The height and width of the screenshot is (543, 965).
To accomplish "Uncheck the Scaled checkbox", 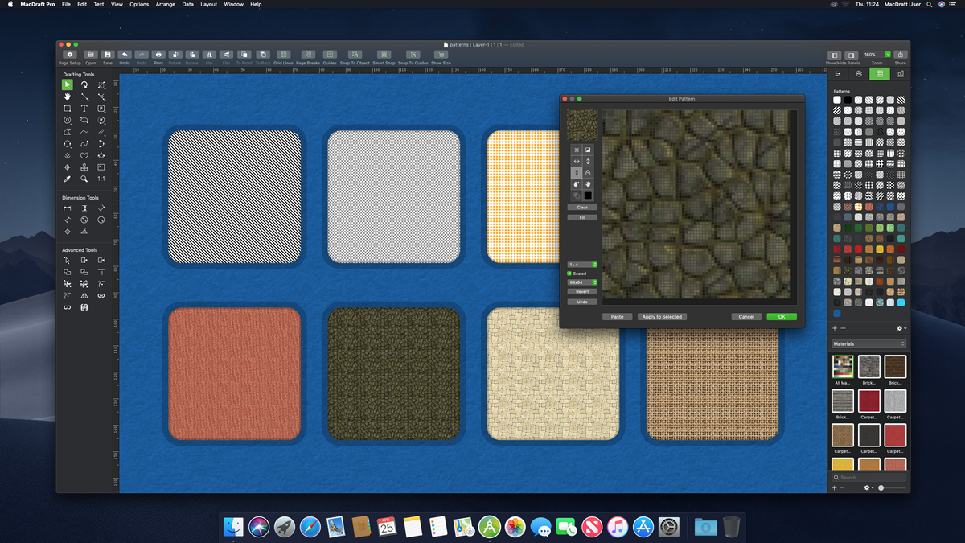I will [570, 274].
